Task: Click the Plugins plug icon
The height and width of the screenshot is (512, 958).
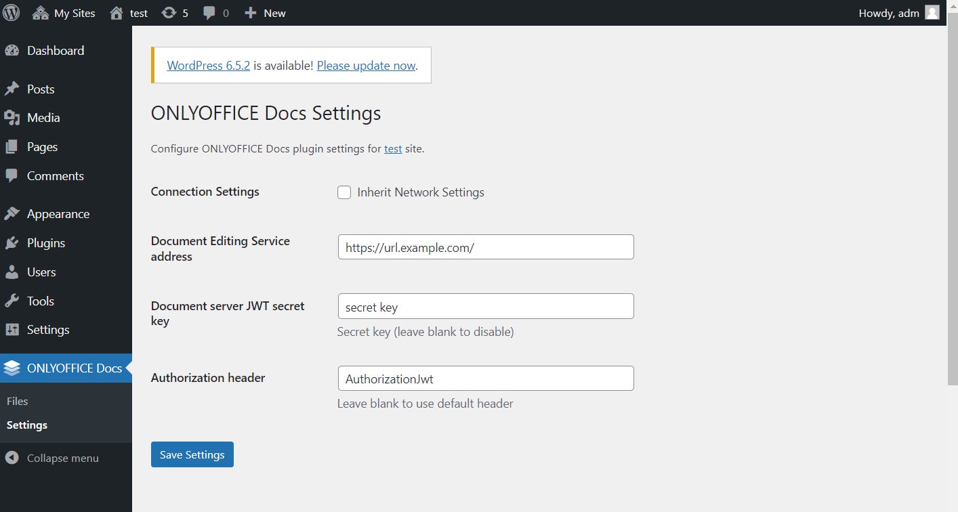Action: point(12,243)
